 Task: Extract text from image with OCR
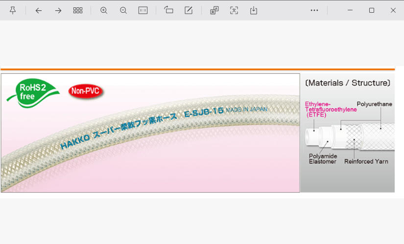click(x=234, y=10)
